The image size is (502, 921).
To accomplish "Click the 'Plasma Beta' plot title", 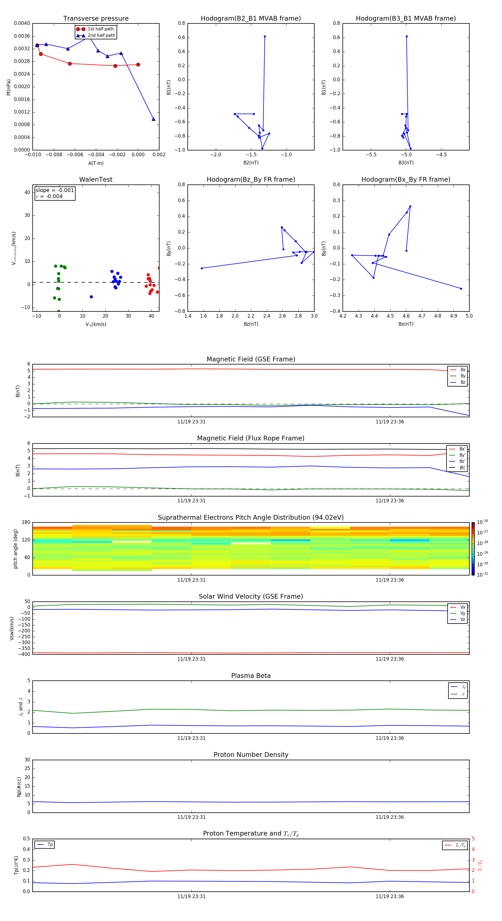I will (251, 676).
